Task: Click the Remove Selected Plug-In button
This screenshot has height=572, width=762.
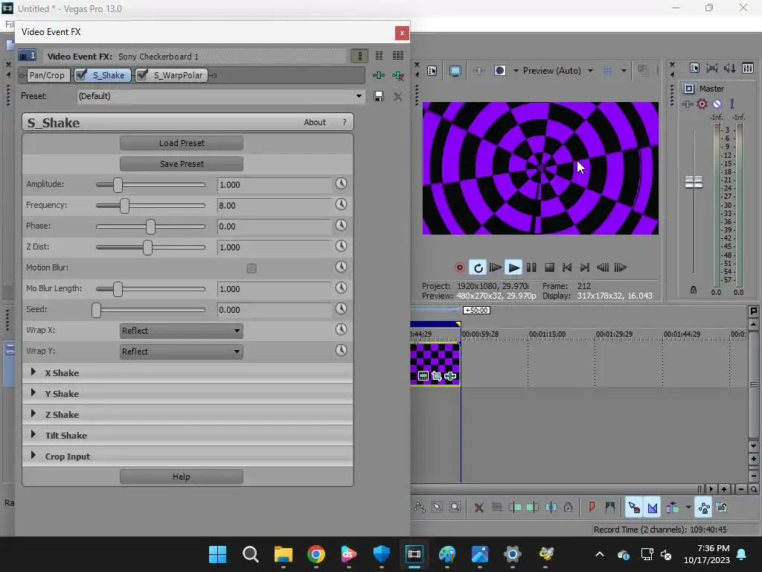Action: 398,75
